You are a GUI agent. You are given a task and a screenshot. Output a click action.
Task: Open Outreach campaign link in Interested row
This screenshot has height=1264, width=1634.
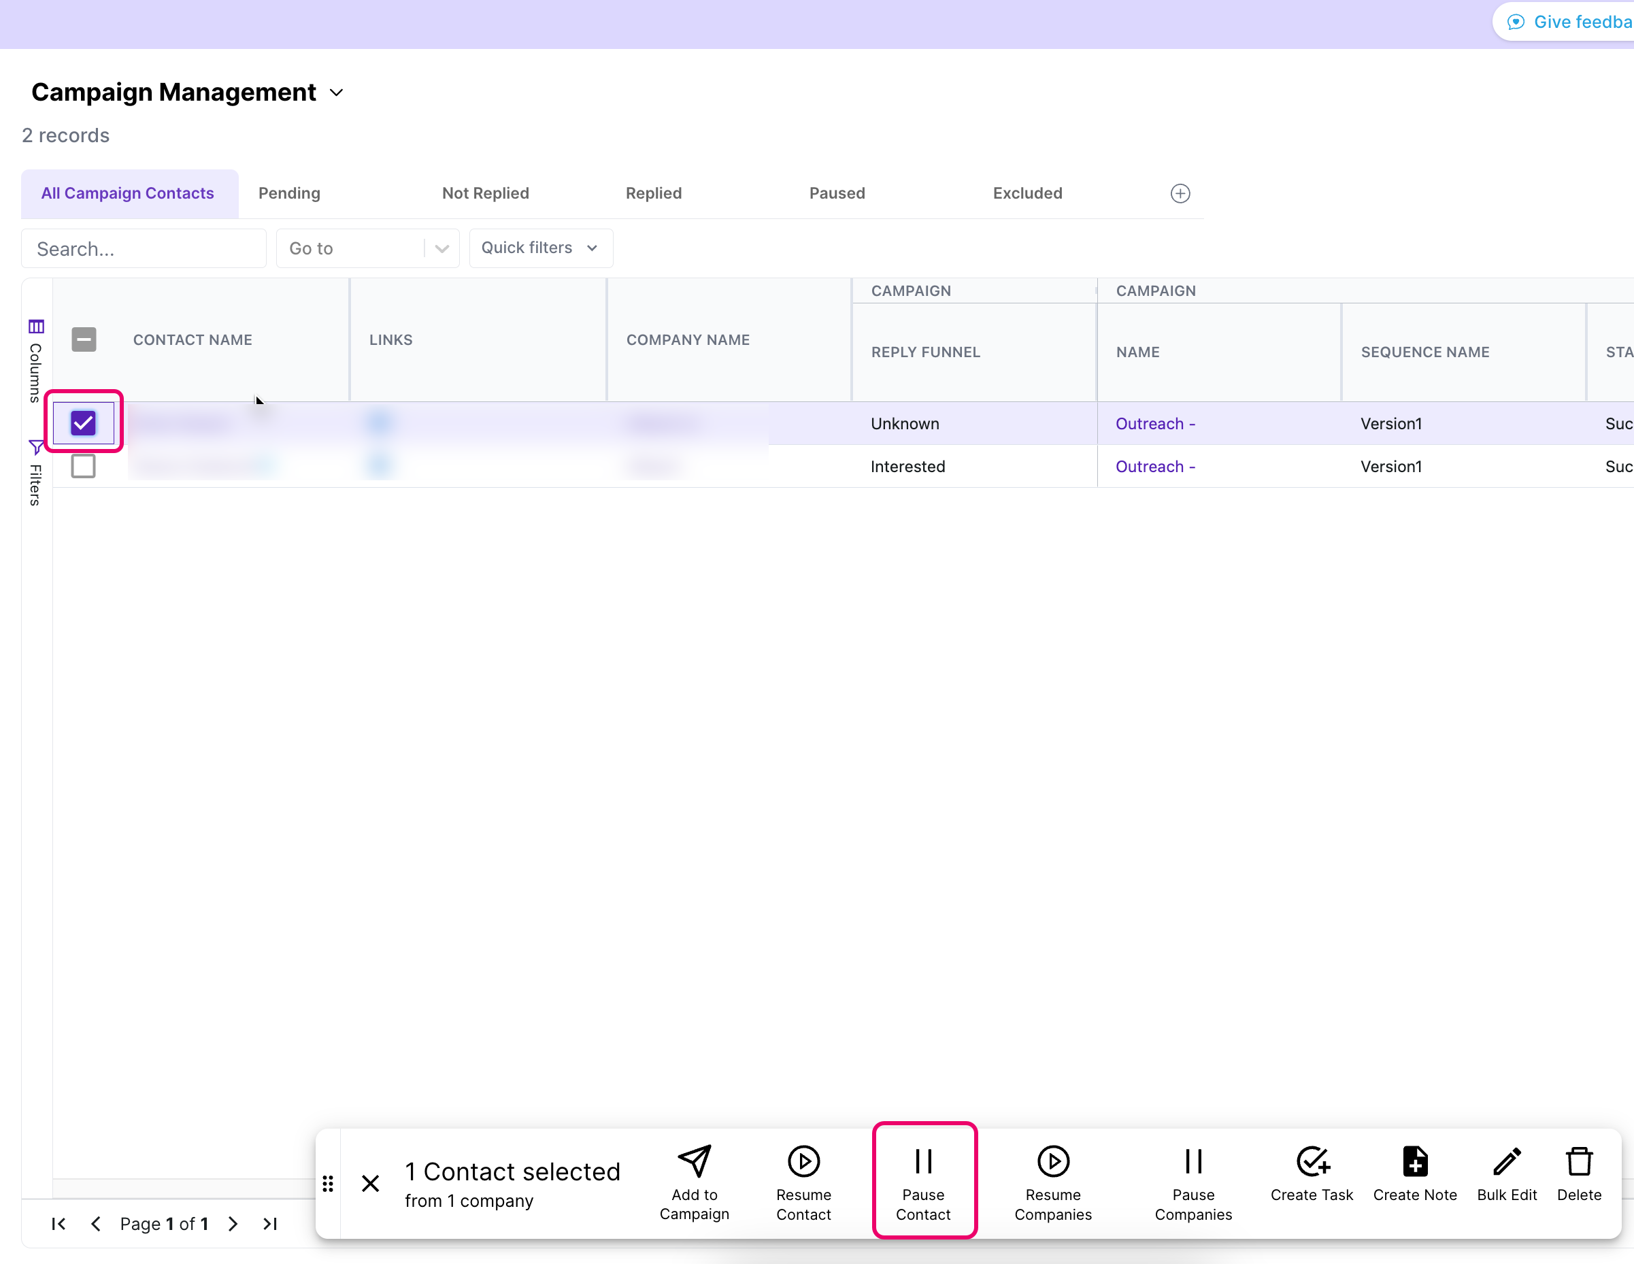pos(1155,466)
